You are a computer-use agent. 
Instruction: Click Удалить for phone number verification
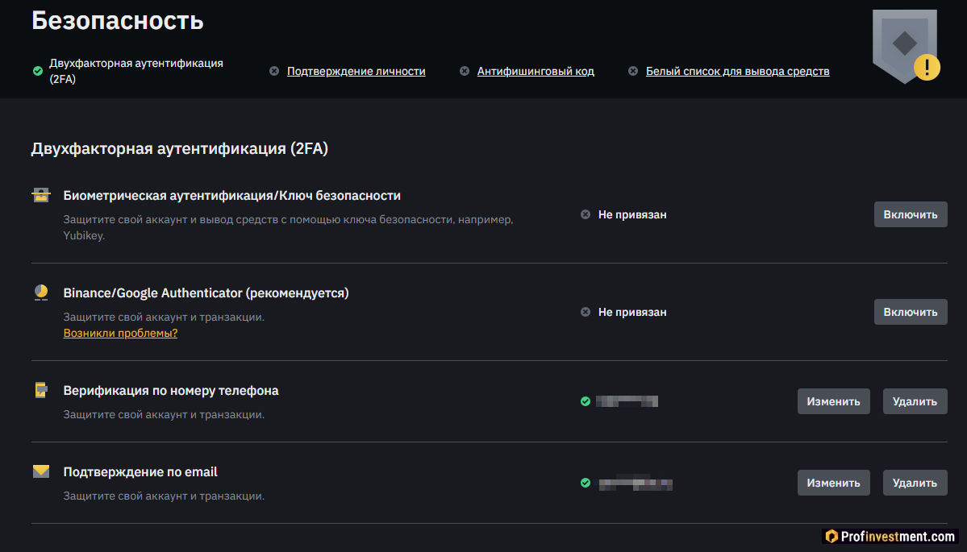click(x=915, y=401)
